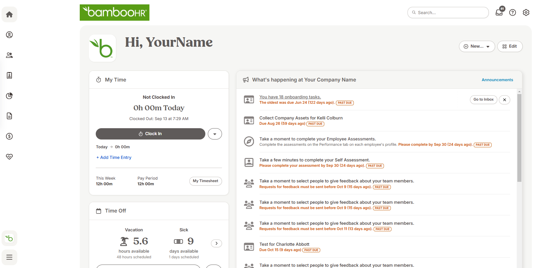
Task: Click the '48 hours scheduled' text
Action: pos(134,257)
